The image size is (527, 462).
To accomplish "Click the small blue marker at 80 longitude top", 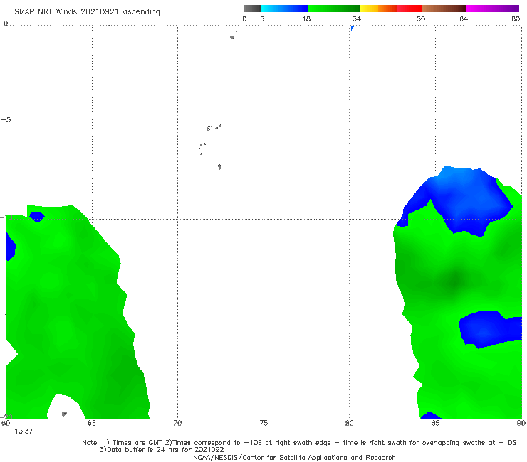I will point(352,28).
